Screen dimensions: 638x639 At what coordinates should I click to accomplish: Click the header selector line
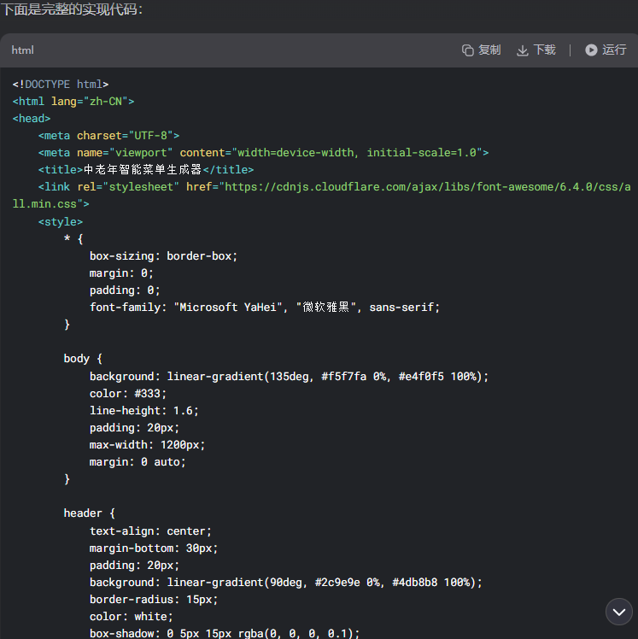pyautogui.click(x=89, y=513)
